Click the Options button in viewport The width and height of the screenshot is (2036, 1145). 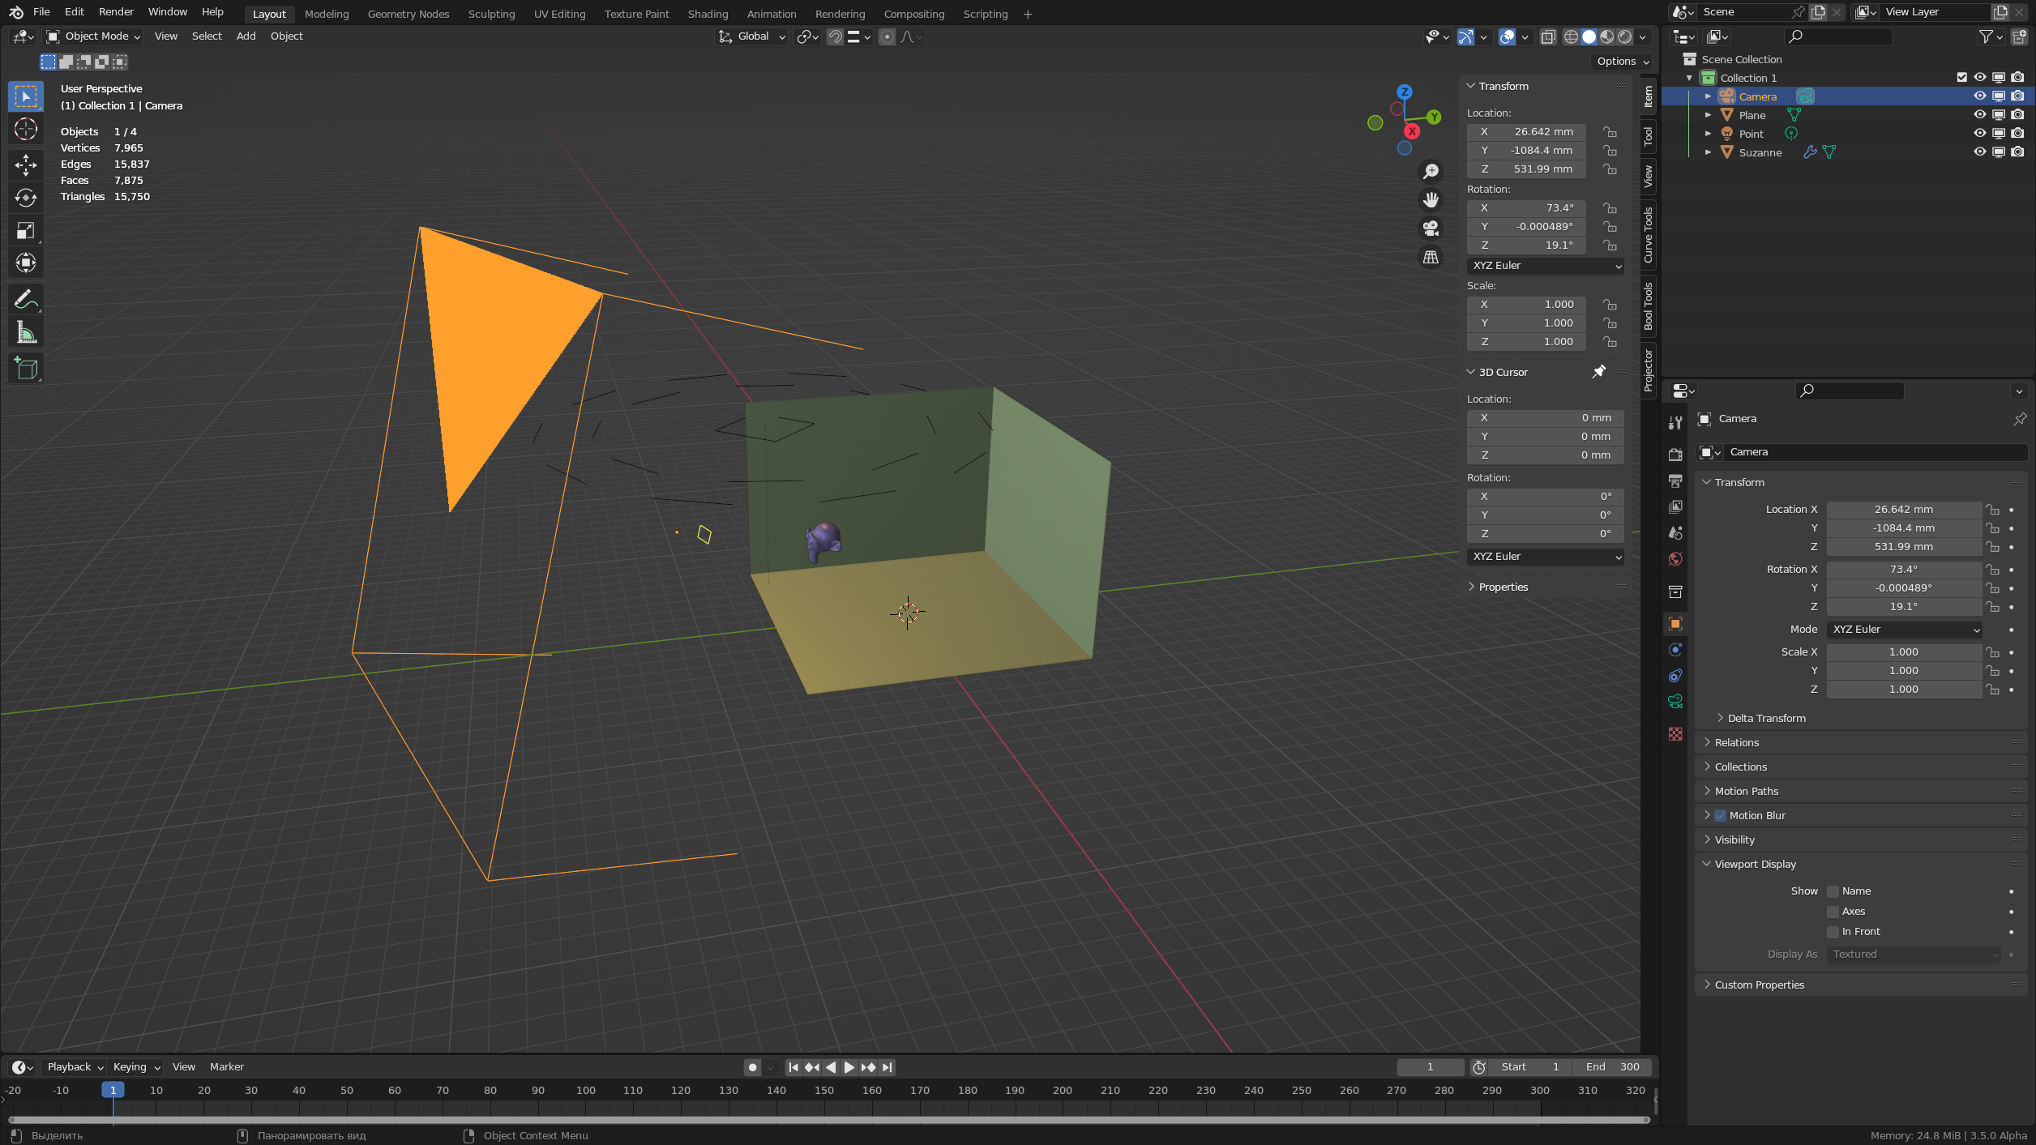pyautogui.click(x=1623, y=62)
